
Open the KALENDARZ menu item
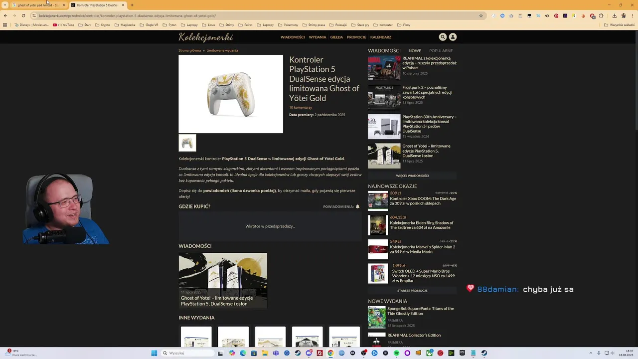[x=381, y=37]
